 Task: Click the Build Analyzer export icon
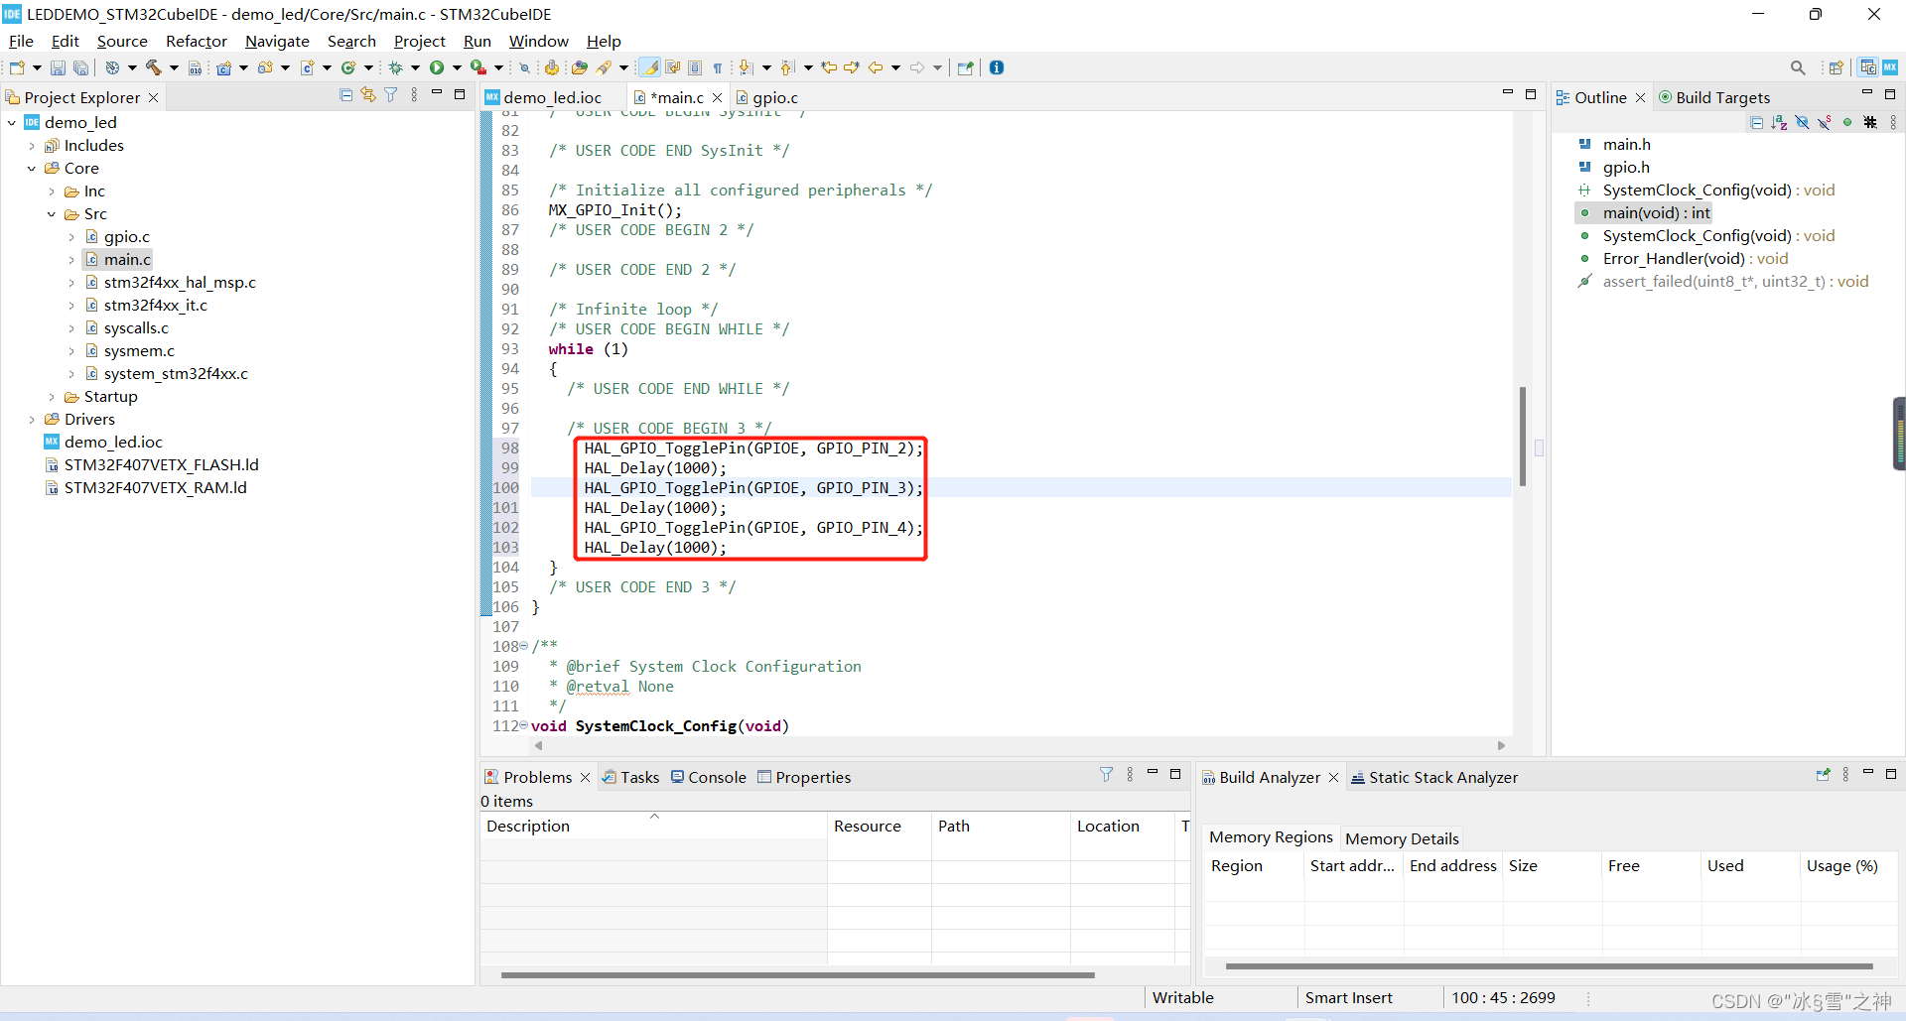pyautogui.click(x=1823, y=775)
